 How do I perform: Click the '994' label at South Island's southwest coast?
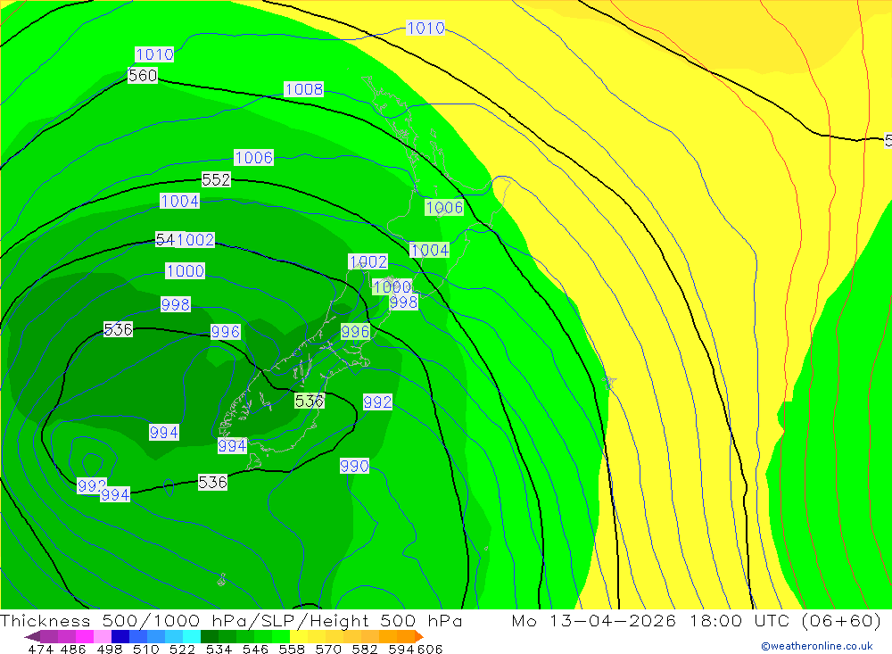point(233,446)
